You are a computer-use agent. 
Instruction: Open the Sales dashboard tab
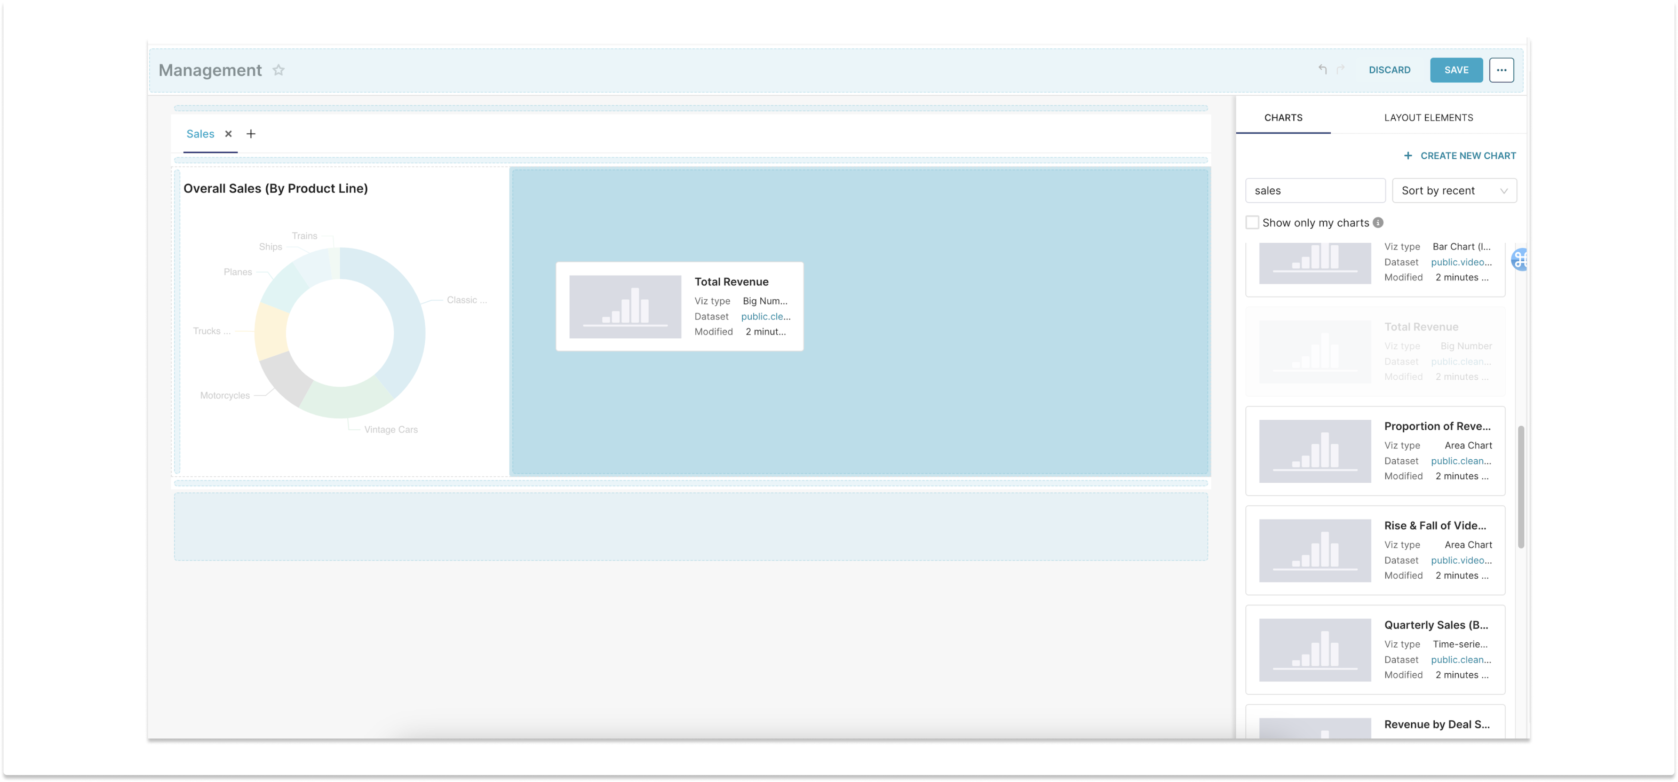[200, 134]
